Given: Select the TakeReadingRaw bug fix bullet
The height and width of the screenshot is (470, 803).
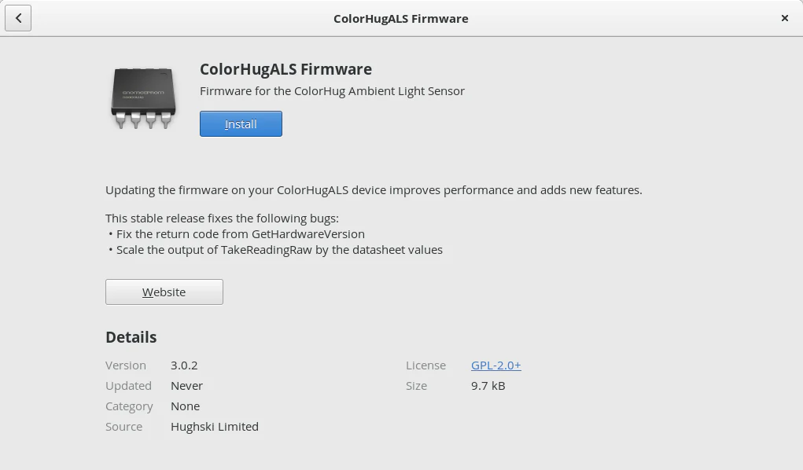Looking at the screenshot, I should click(279, 250).
